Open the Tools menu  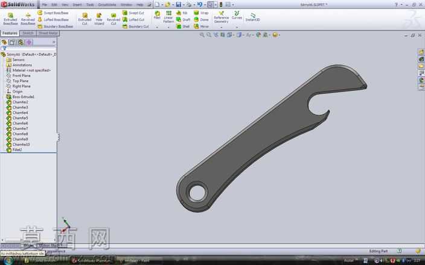[90, 5]
